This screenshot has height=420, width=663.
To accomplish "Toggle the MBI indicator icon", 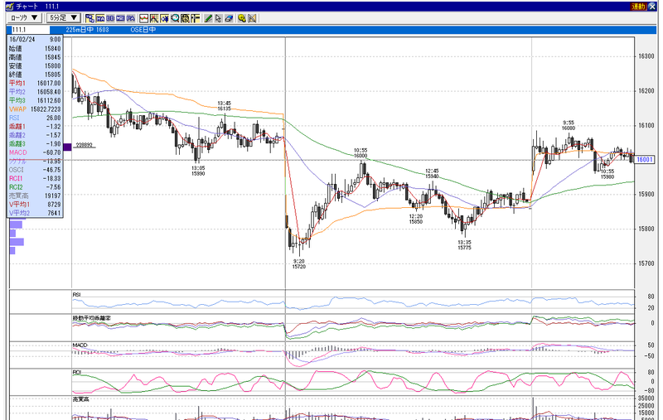I will coord(120,18).
